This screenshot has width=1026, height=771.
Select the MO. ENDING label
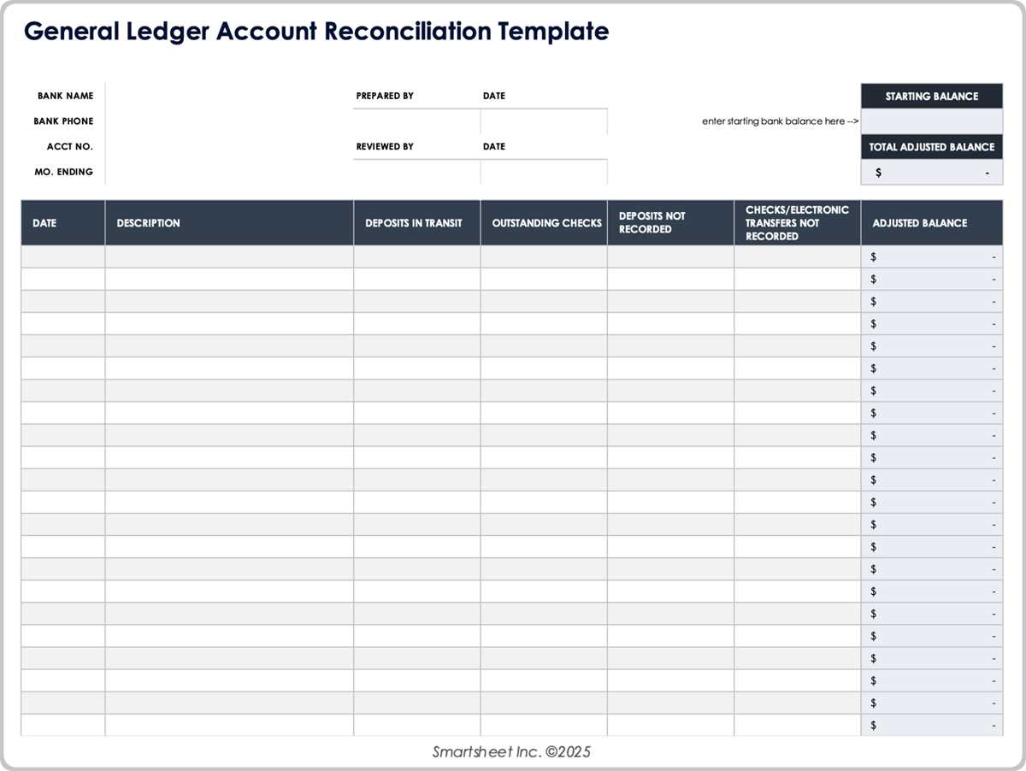66,172
